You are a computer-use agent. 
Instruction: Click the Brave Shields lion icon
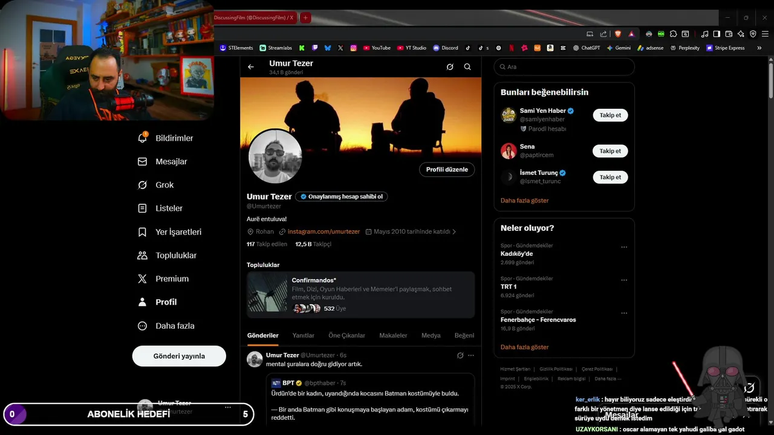point(618,34)
